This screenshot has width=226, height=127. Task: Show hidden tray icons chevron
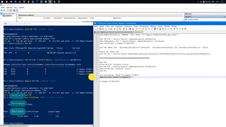pyautogui.click(x=198, y=2)
